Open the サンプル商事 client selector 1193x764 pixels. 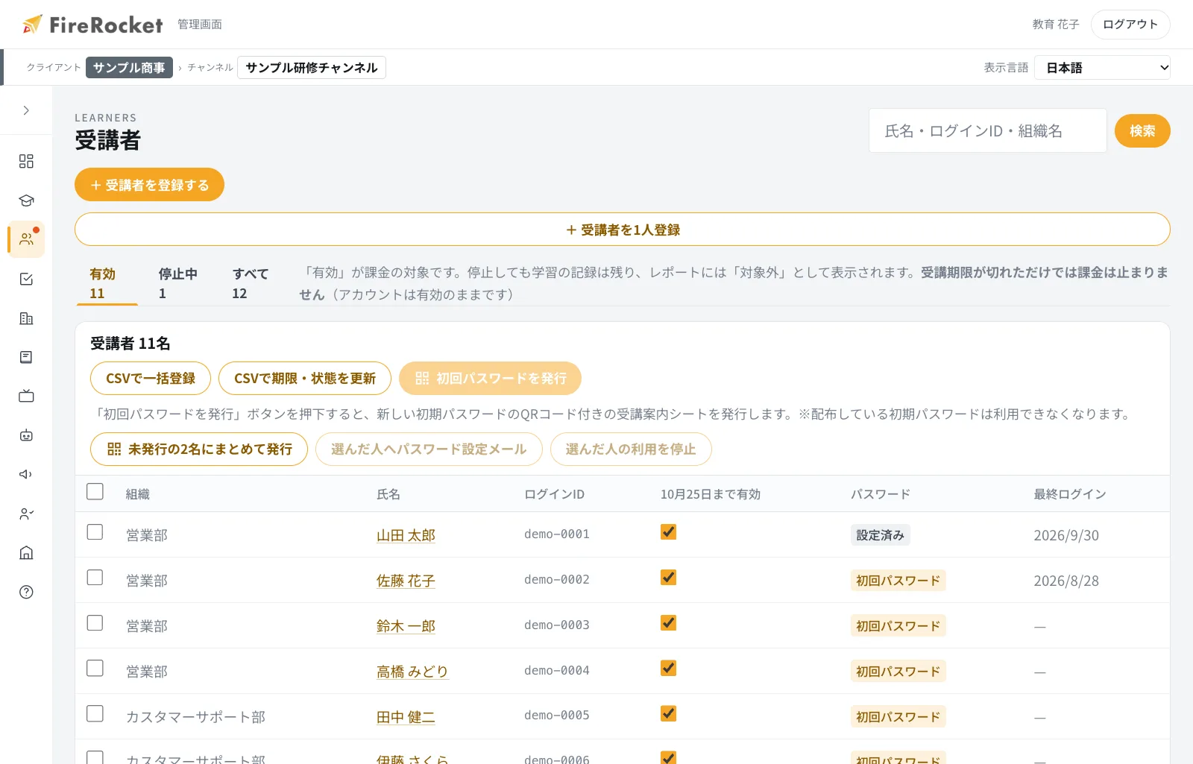coord(129,68)
